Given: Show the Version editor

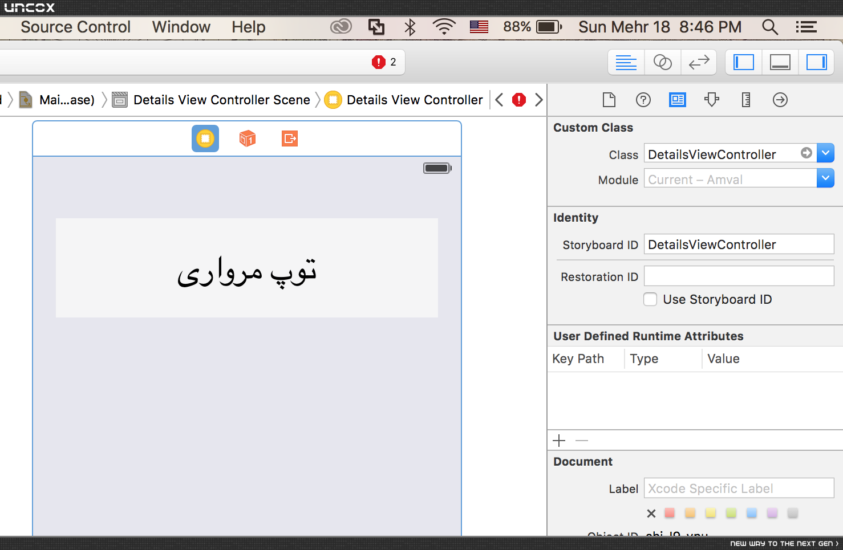Looking at the screenshot, I should pos(699,62).
